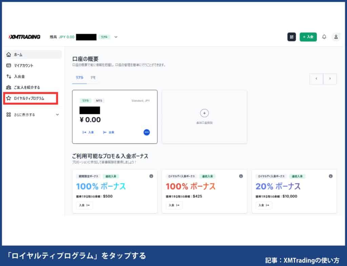Open ご友人を紹介する in the sidebar
Viewport: 347px width, 266px height.
pyautogui.click(x=33, y=87)
